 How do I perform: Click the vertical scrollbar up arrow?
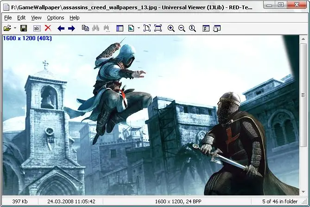pos(303,39)
